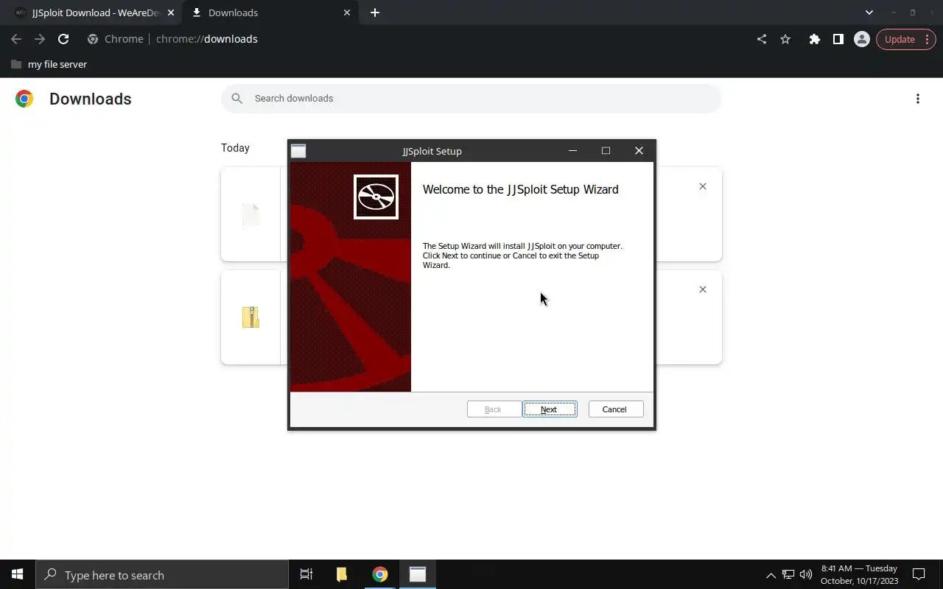Click the Chrome logo beside Downloads heading
943x589 pixels.
[24, 99]
